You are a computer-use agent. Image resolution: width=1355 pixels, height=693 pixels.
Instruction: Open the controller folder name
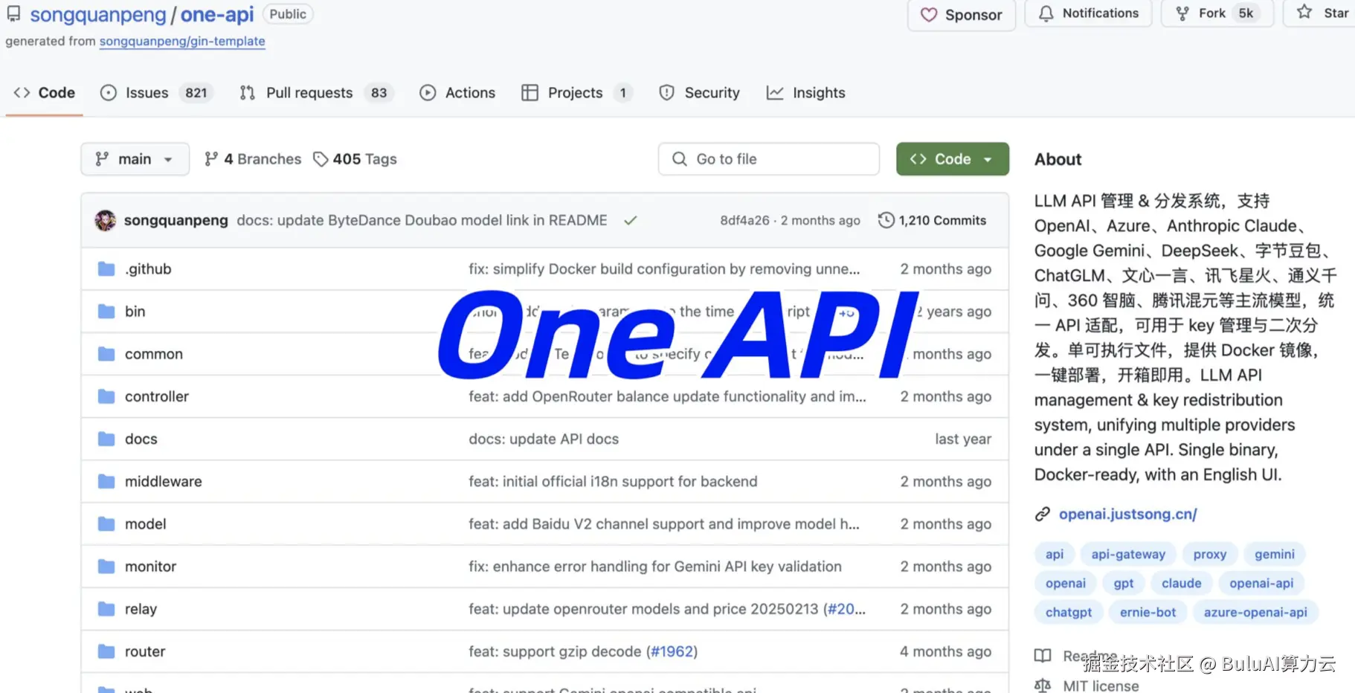[157, 396]
